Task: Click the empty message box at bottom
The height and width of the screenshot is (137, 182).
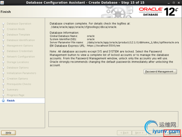Action: pos(113,119)
